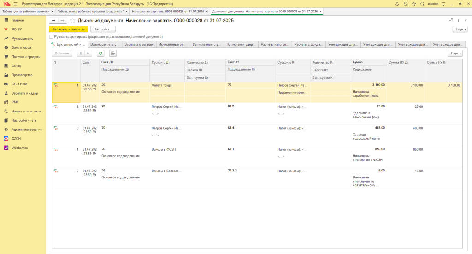Select row Удержан подоходный налог
472x254 pixels.
[257, 135]
